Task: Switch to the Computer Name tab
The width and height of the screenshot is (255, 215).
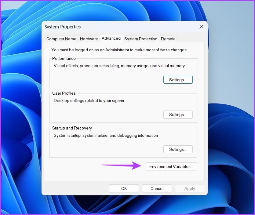Action: (x=61, y=39)
